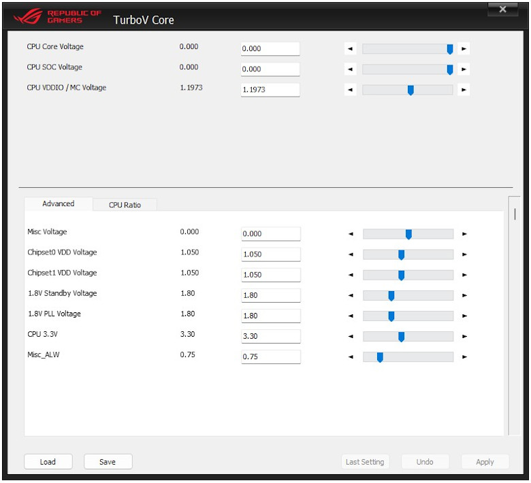Screen dimensions: 531x483
Task: Click the CPU Core Voltage increase arrow
Action: [x=464, y=49]
